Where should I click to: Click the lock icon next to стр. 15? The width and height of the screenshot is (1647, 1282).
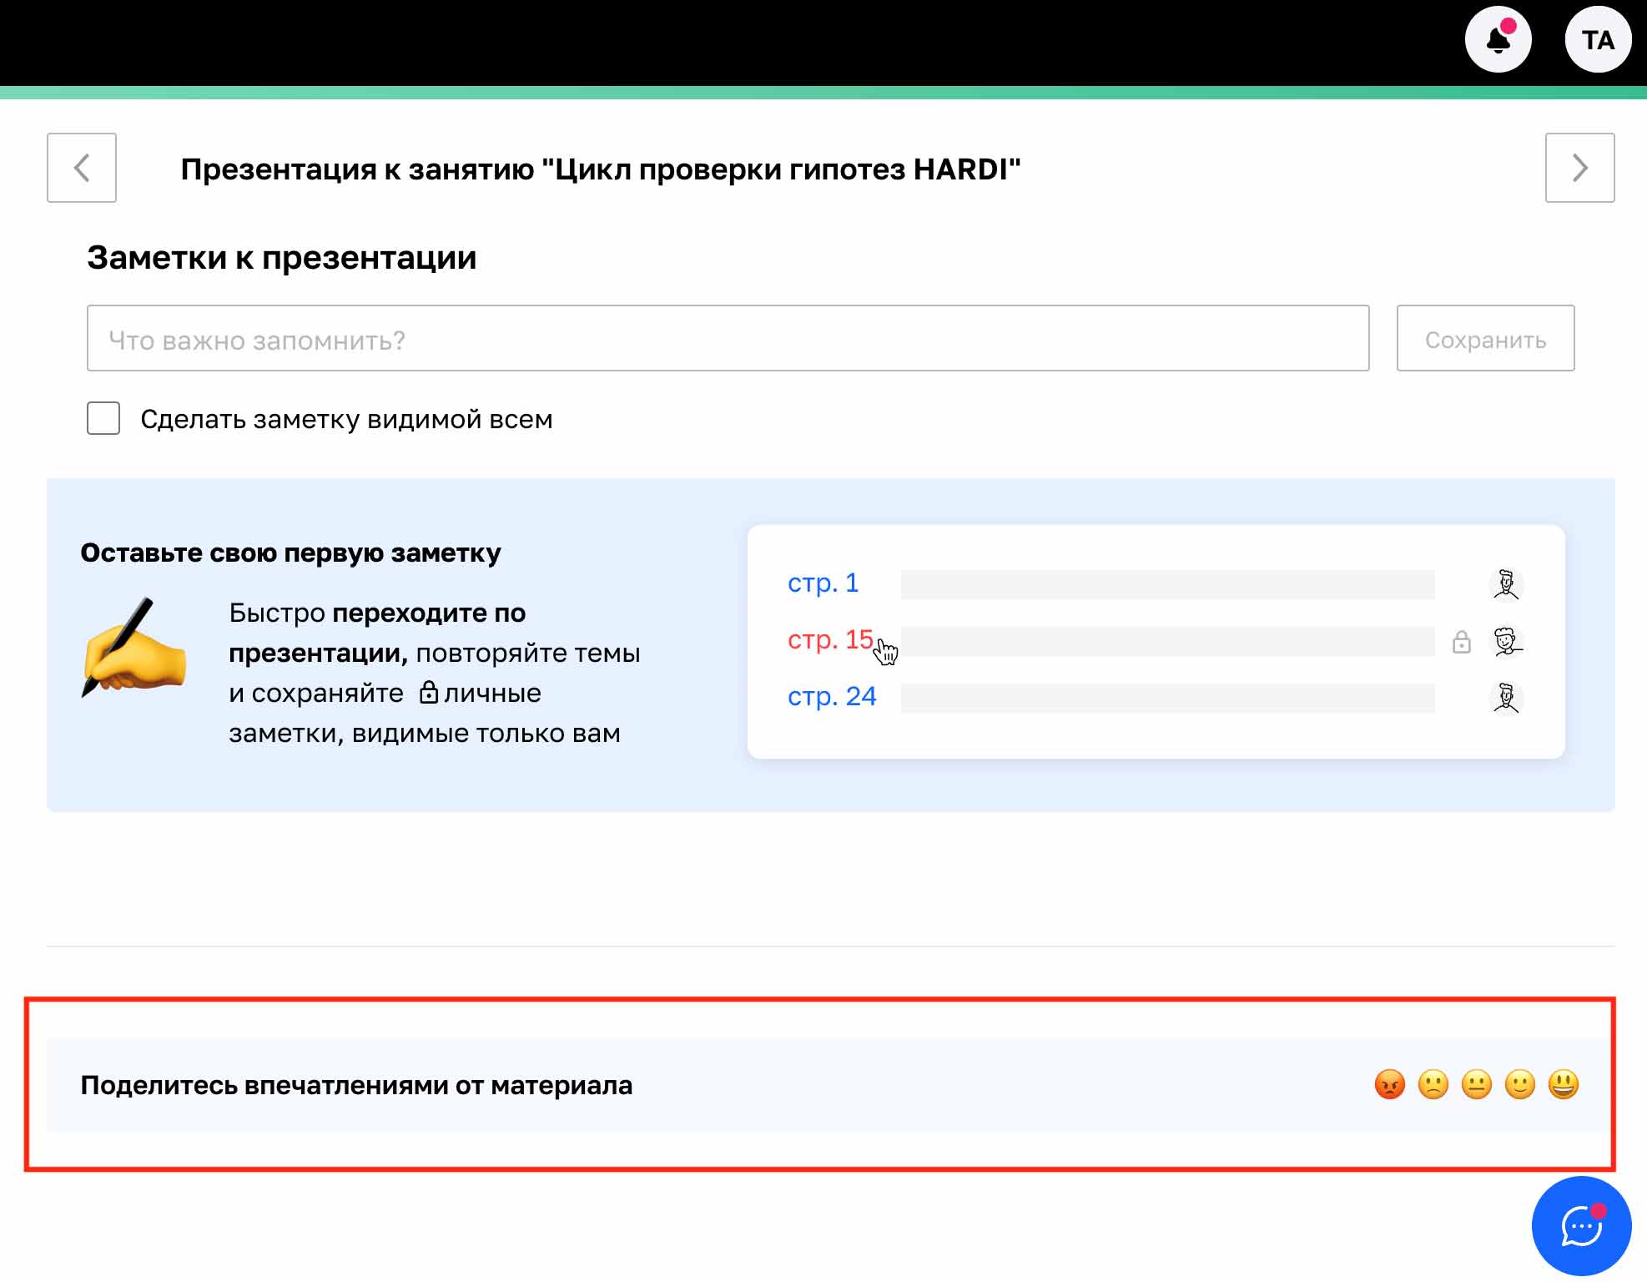[x=1462, y=643]
